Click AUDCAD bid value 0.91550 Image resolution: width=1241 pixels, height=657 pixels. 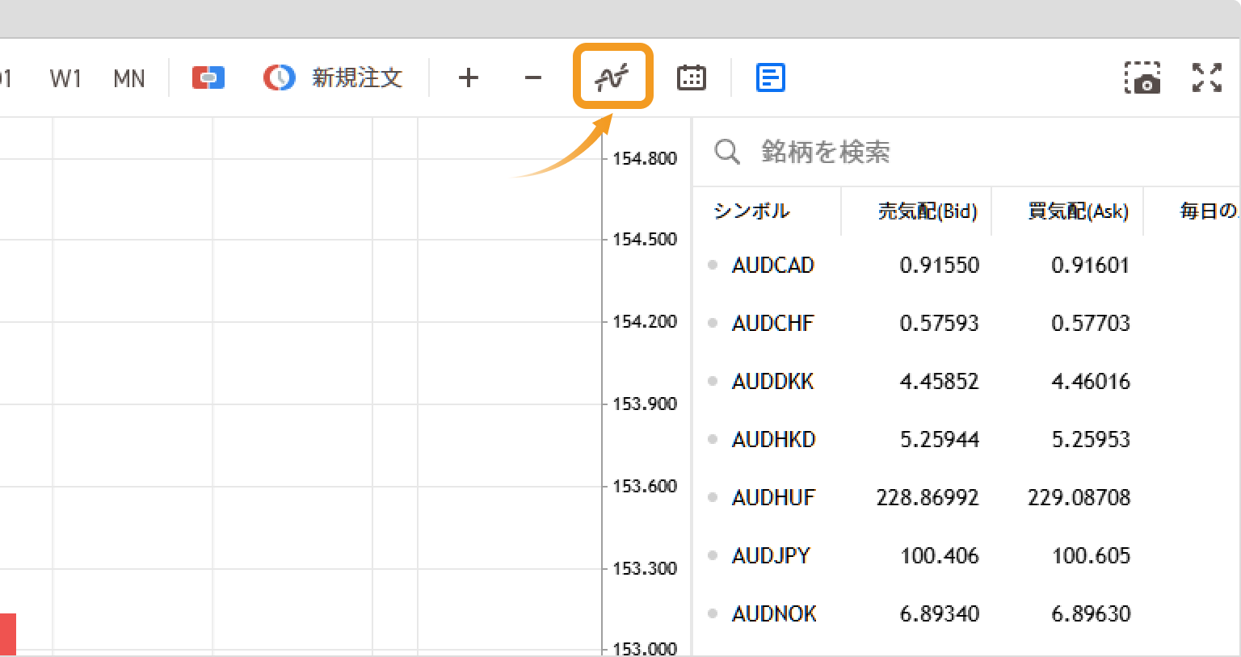coord(940,265)
